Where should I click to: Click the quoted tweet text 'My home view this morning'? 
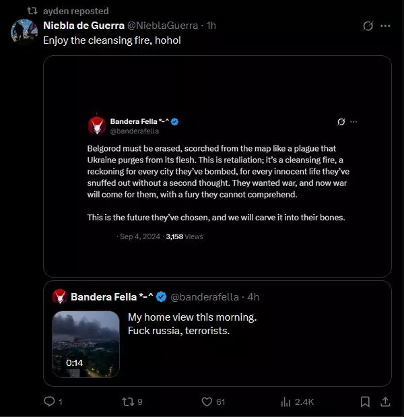(192, 317)
